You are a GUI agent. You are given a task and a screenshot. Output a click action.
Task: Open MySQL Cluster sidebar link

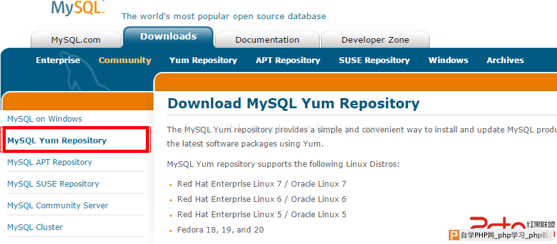coord(35,227)
